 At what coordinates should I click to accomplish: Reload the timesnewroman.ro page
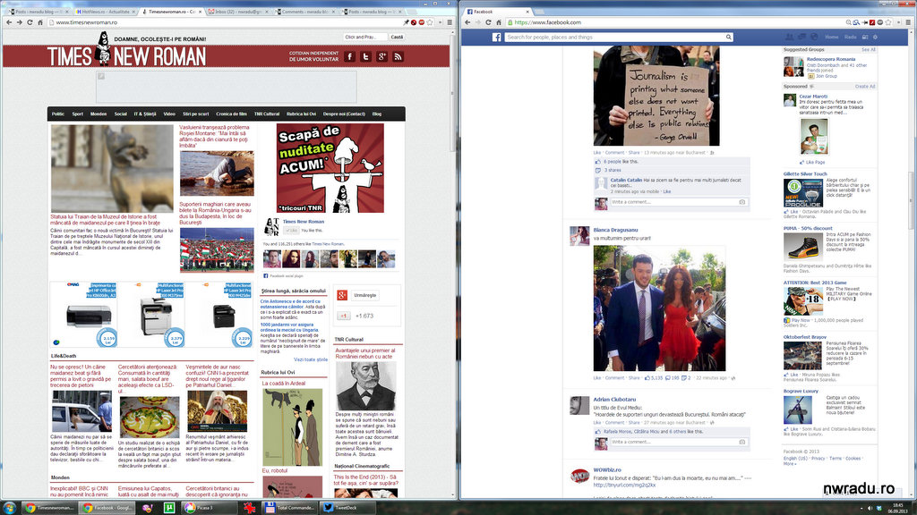[x=30, y=22]
